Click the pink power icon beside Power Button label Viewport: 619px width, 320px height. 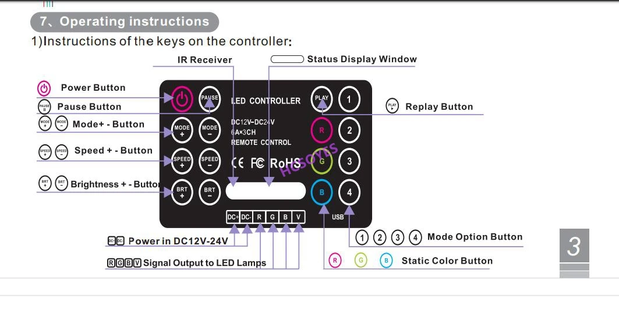(44, 88)
